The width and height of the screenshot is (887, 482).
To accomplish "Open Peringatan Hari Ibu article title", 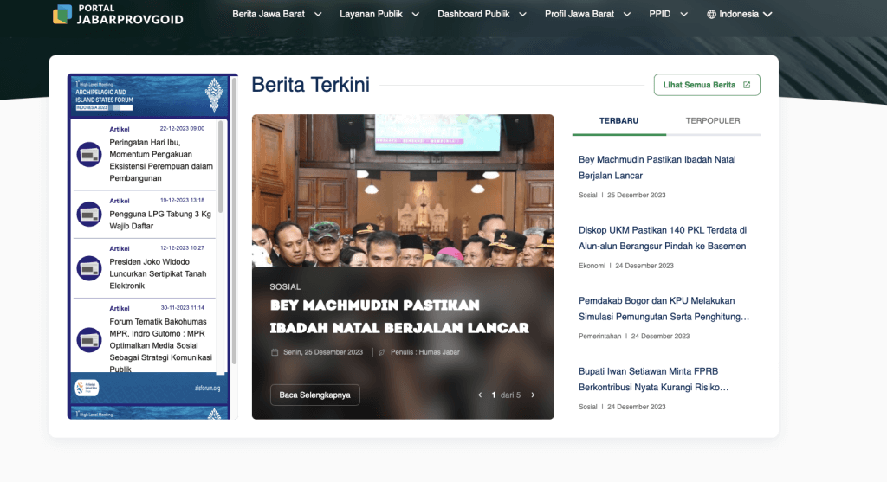I will [160, 160].
